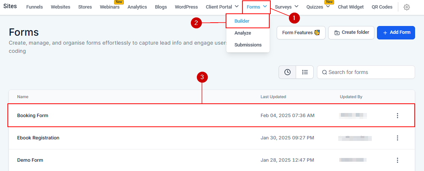Open the Form Features button

click(301, 33)
